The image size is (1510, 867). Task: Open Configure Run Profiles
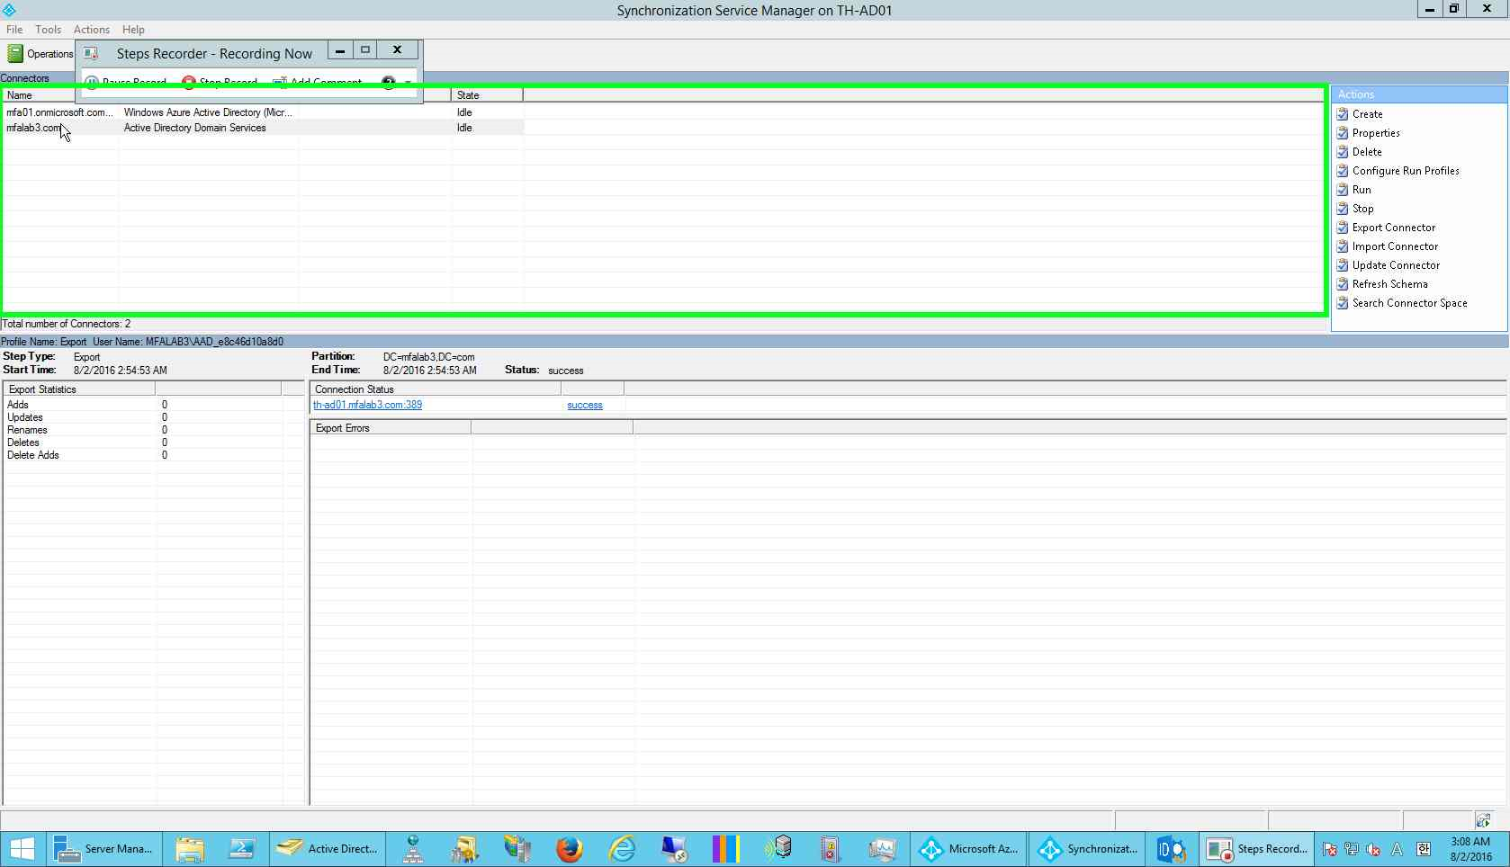tap(1406, 171)
